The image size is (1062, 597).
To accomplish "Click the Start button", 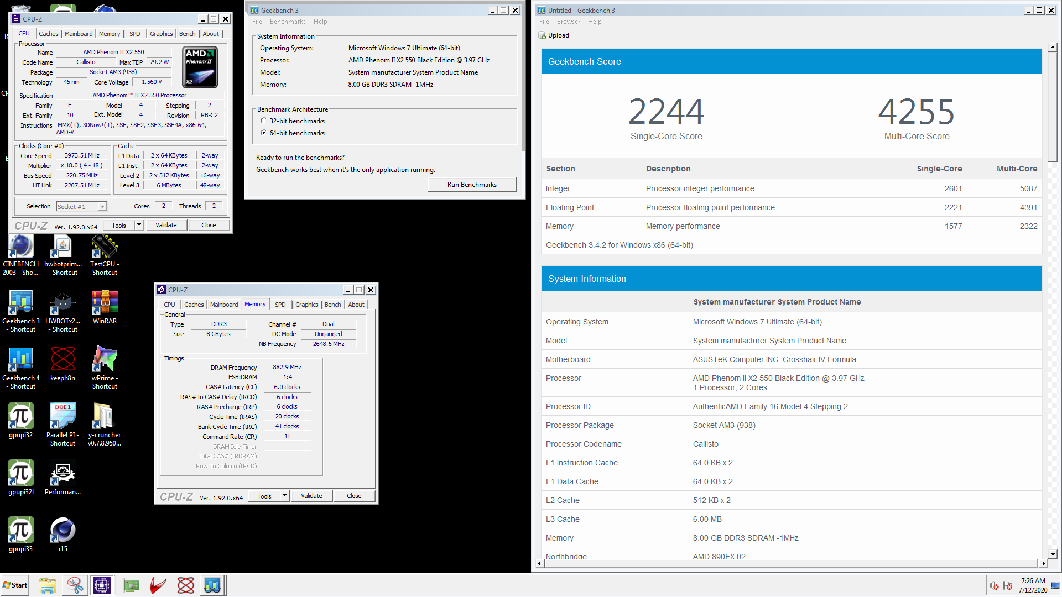I will (15, 585).
